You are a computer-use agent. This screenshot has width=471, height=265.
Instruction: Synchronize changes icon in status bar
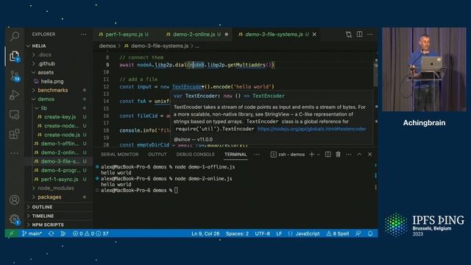(x=52, y=233)
